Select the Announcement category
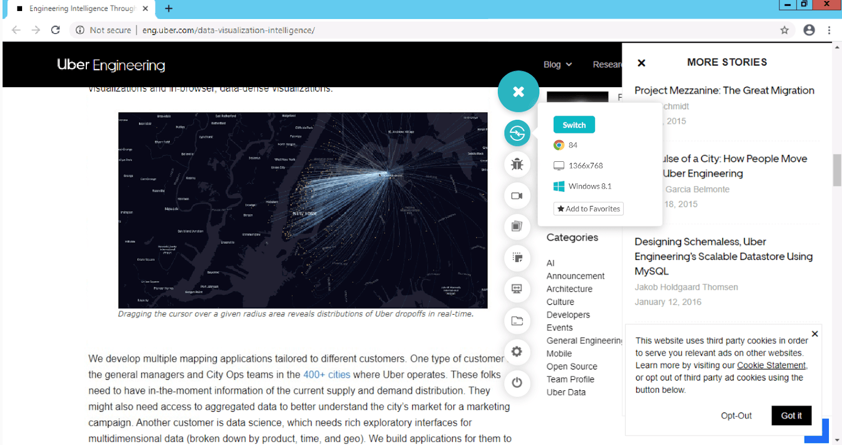 [x=575, y=276]
